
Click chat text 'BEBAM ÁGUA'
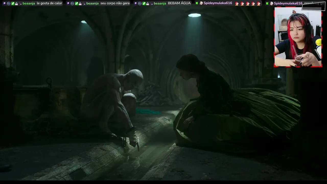point(179,3)
